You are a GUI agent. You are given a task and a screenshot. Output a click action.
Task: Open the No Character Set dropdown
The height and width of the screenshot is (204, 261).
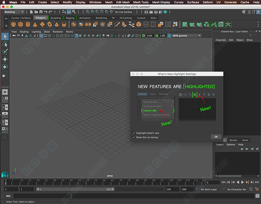coord(237,189)
